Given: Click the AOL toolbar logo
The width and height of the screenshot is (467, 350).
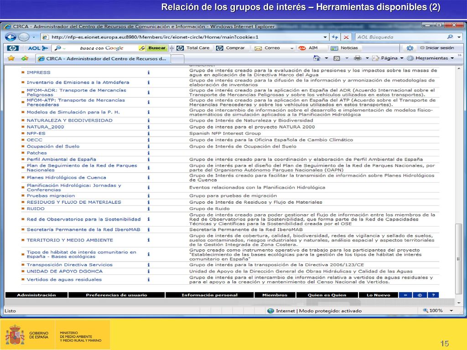Looking at the screenshot, I should coord(38,48).
